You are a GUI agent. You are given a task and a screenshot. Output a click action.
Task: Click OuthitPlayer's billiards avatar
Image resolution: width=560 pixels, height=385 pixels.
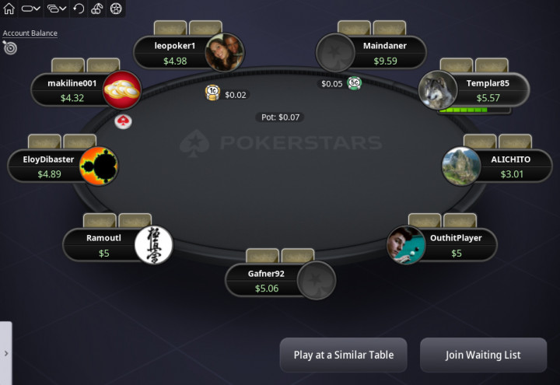coord(406,245)
